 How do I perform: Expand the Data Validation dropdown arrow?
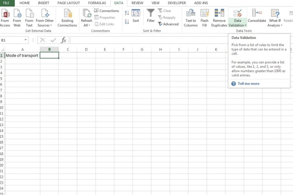(x=245, y=25)
